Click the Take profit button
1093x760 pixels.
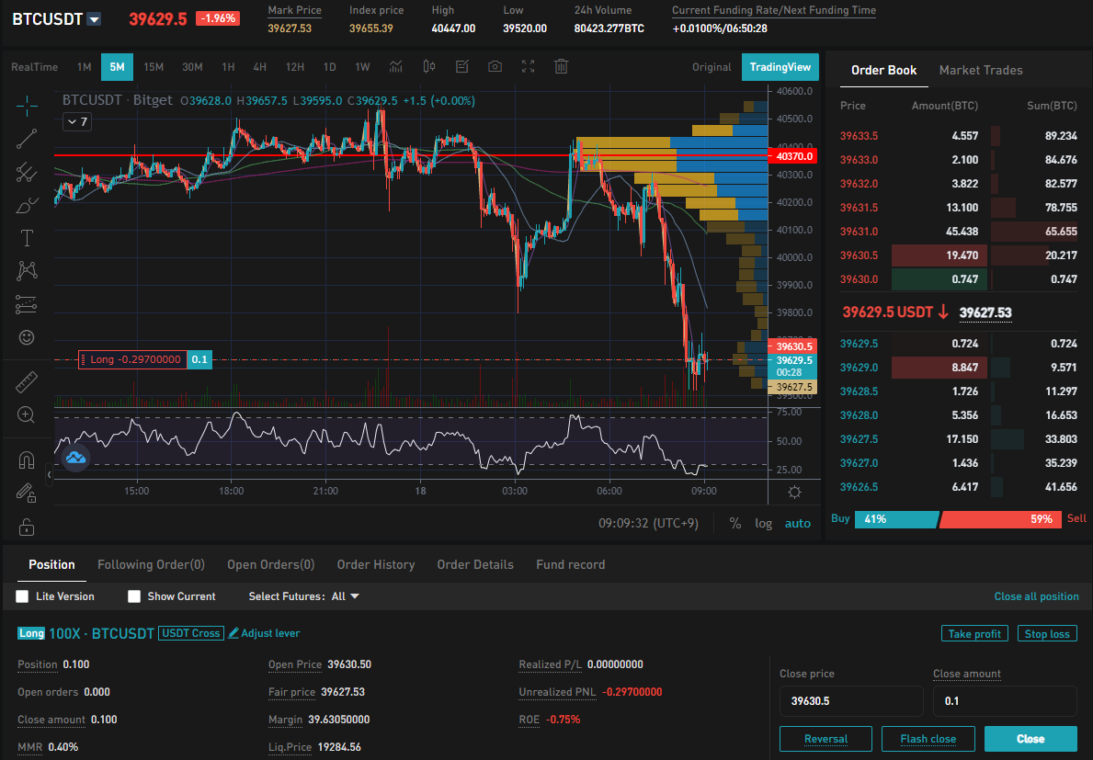973,633
